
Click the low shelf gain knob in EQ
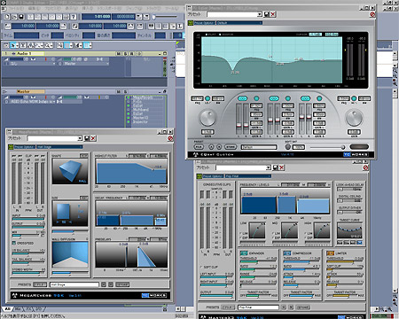207,118
